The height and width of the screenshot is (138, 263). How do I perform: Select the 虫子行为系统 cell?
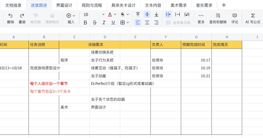click(x=105, y=60)
